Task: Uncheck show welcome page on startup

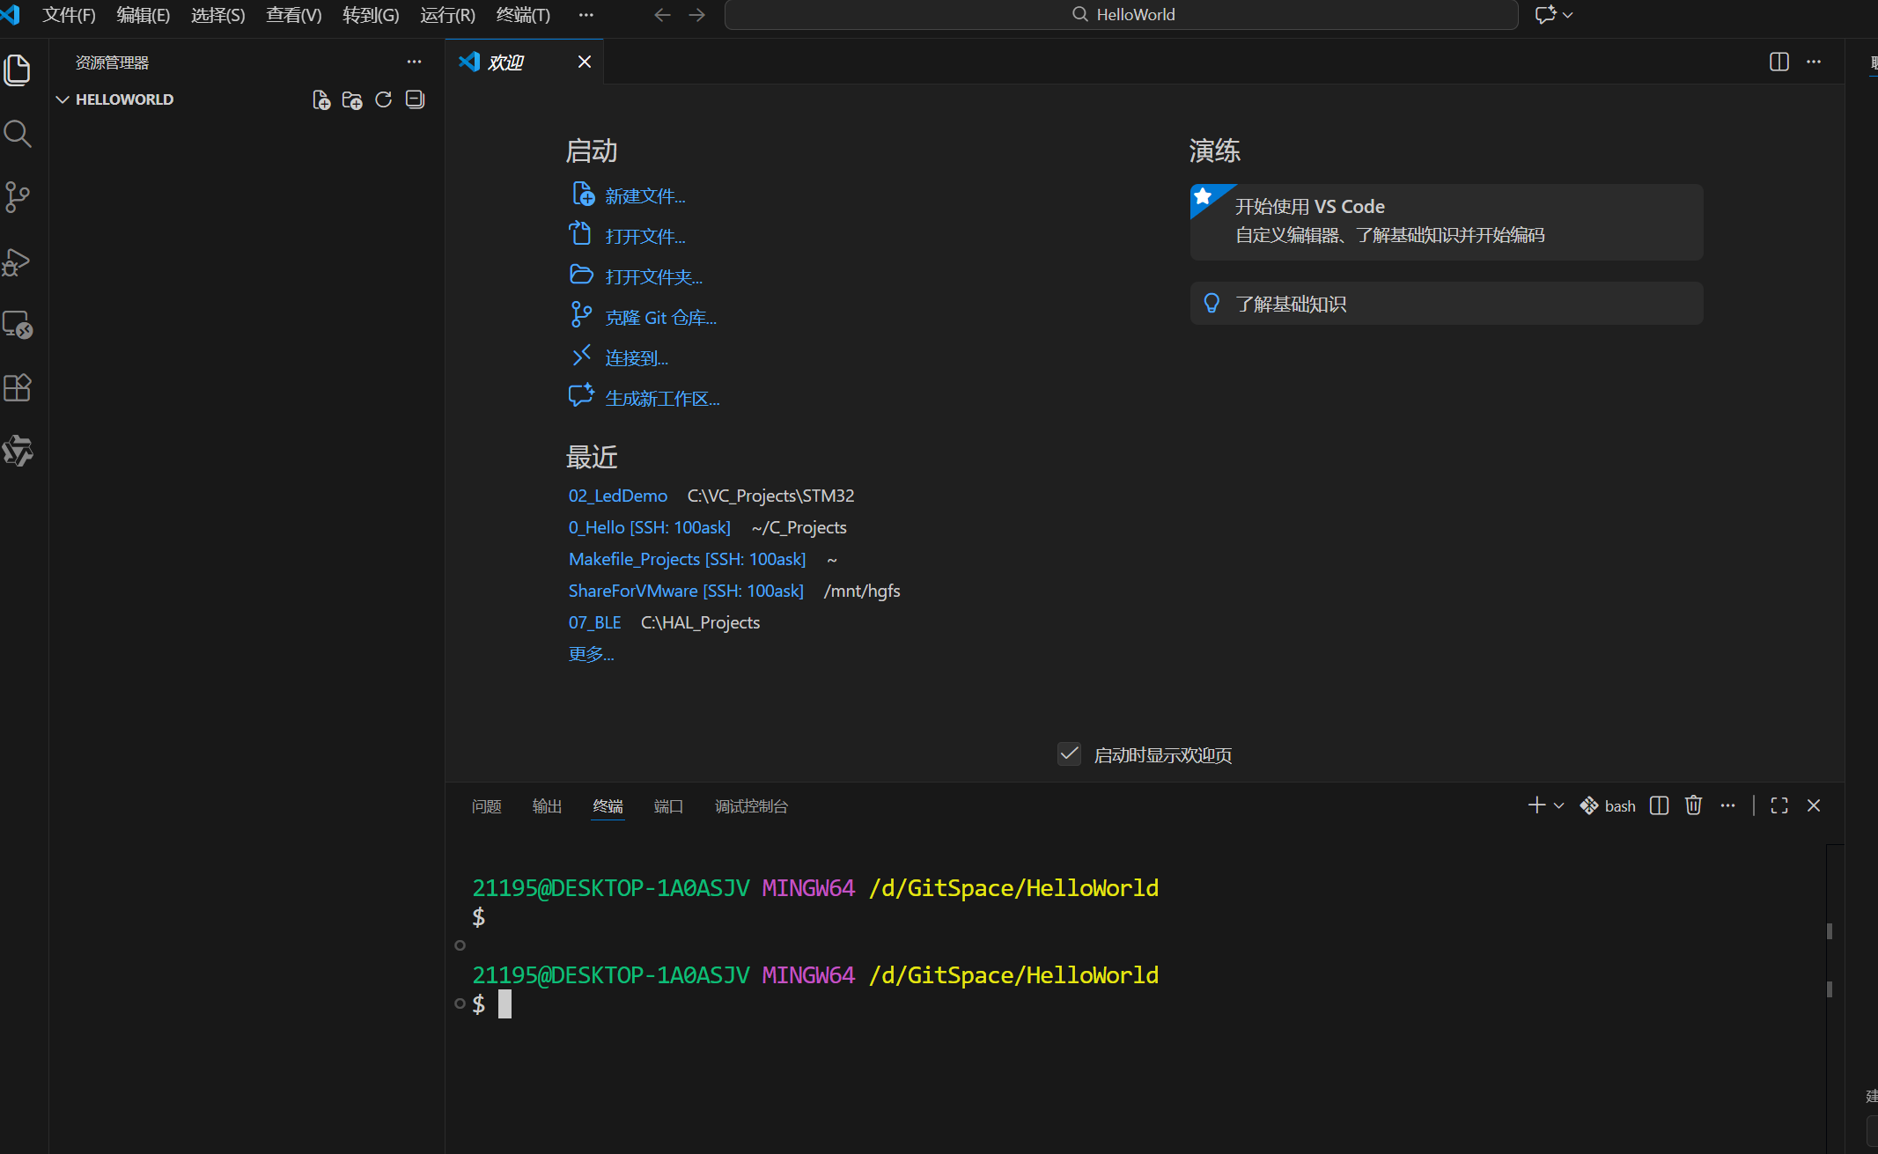Action: (1069, 754)
